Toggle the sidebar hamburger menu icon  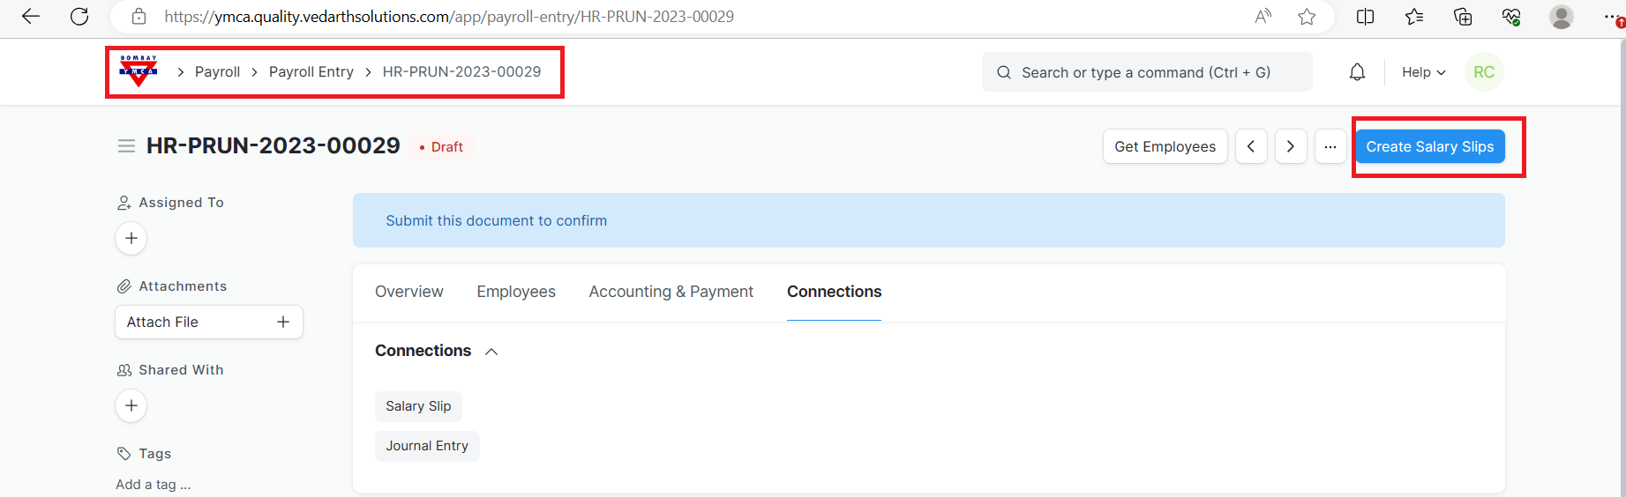pyautogui.click(x=126, y=146)
